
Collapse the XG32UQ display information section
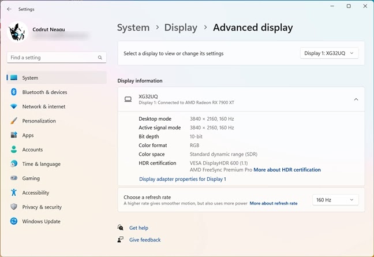pyautogui.click(x=356, y=99)
